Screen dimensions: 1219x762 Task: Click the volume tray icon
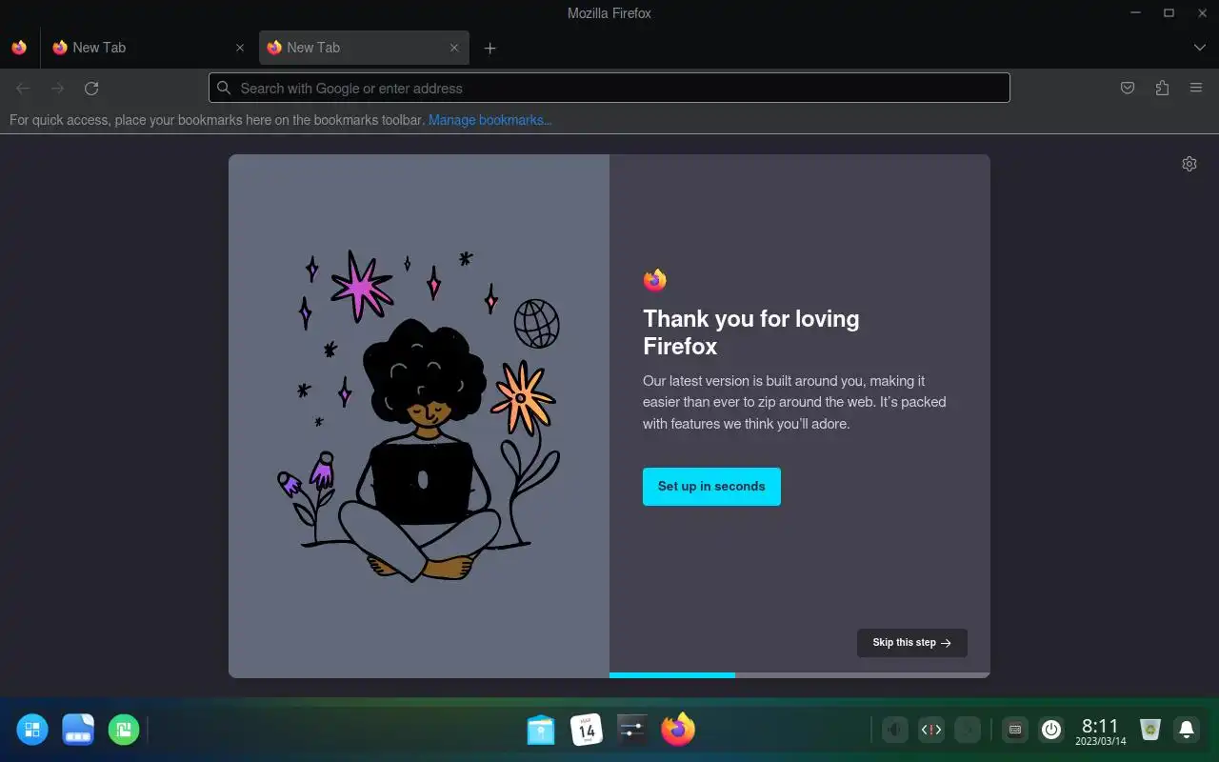(x=894, y=730)
